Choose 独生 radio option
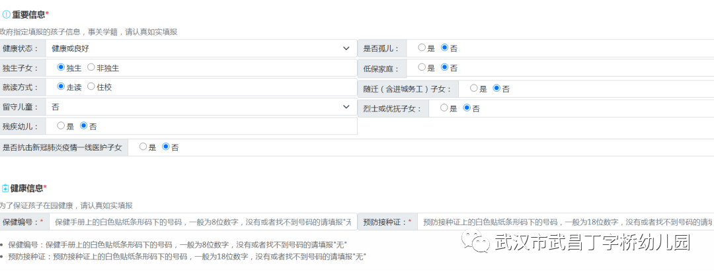Screen dimensions: 714x274 61,67
